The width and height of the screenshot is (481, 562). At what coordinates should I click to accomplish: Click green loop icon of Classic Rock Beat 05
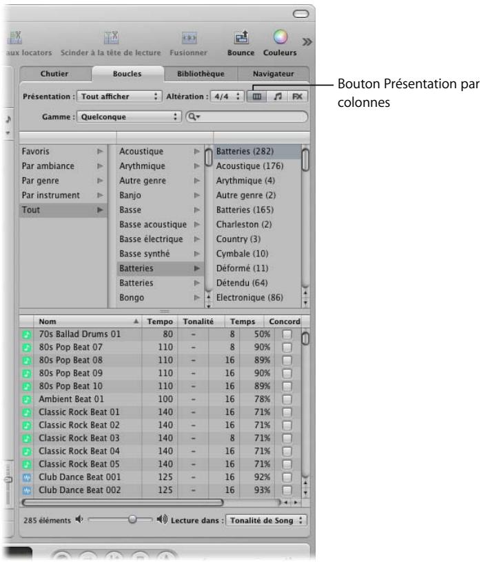(x=26, y=465)
